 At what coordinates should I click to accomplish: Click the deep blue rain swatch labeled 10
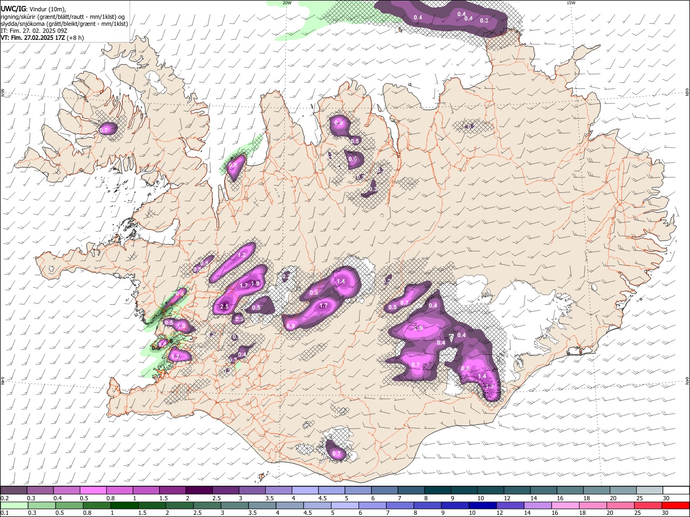pos(482,506)
